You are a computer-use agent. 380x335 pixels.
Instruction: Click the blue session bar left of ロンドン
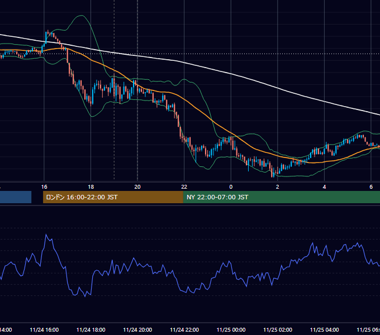(x=16, y=197)
